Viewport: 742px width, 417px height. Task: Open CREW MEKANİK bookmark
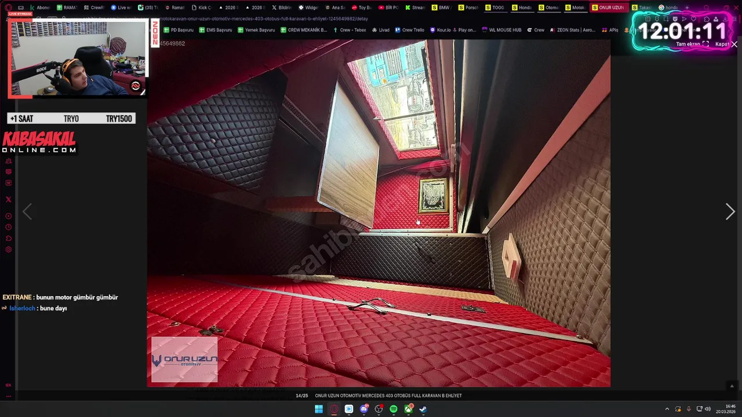pyautogui.click(x=303, y=30)
